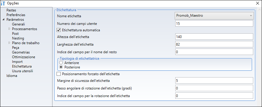Click the Larghezza dell'etichetta input field
This screenshot has width=262, height=107.
[x=214, y=44]
